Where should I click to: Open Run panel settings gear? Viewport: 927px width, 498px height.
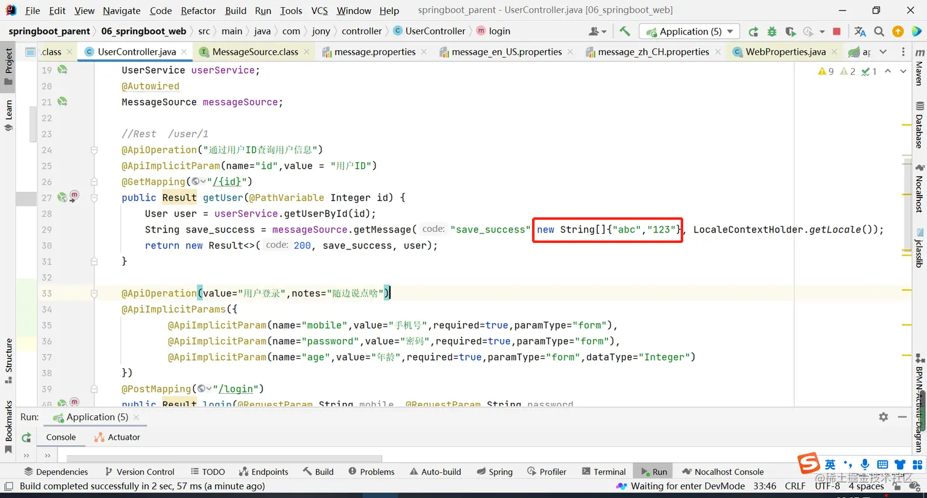coord(883,417)
